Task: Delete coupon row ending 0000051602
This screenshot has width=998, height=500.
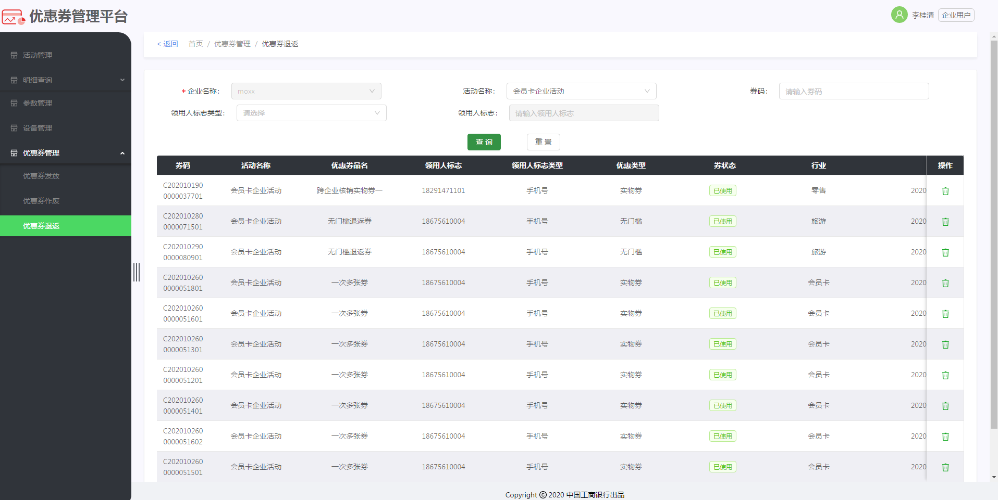Action: (x=945, y=437)
